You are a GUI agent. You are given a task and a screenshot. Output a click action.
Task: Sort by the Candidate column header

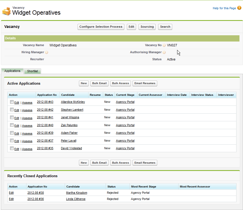68,95
